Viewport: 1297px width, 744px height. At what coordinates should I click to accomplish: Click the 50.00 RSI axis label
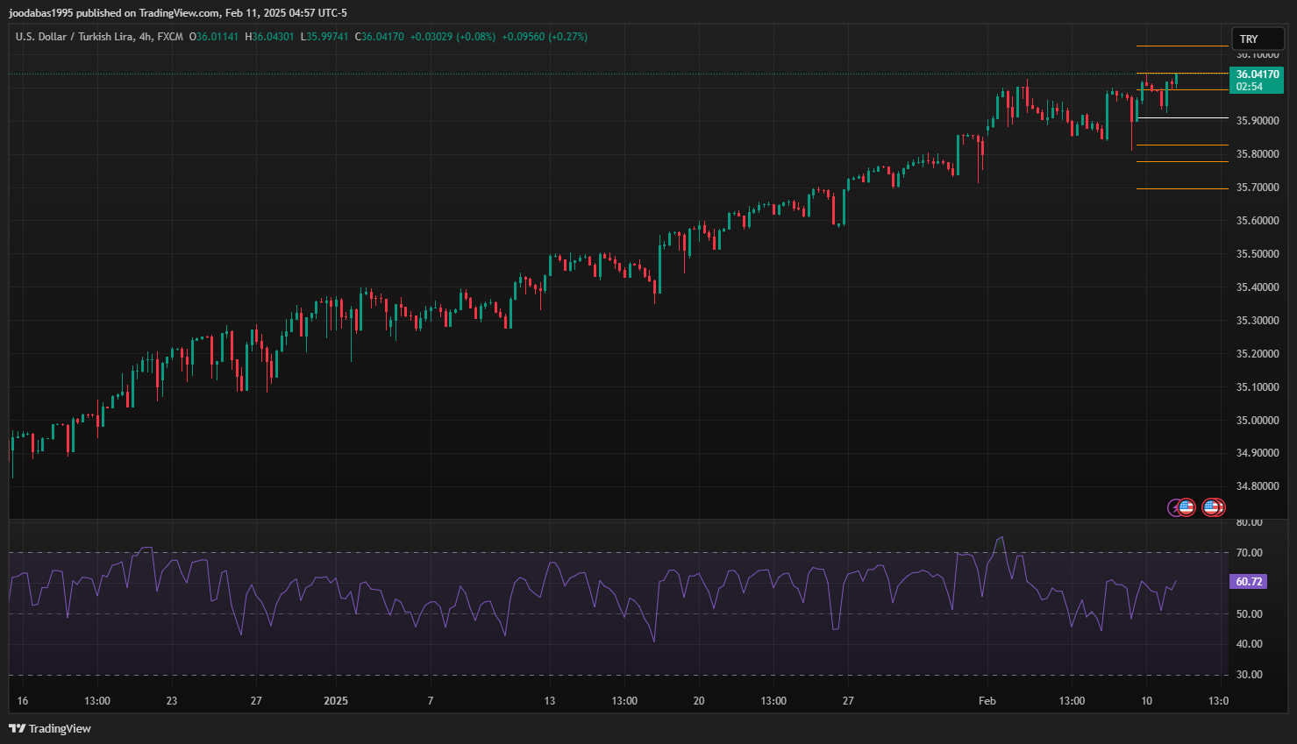(x=1249, y=614)
